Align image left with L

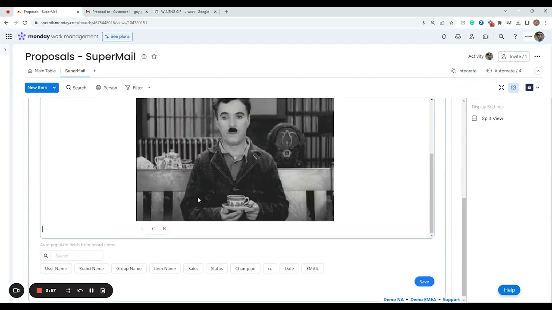click(142, 229)
